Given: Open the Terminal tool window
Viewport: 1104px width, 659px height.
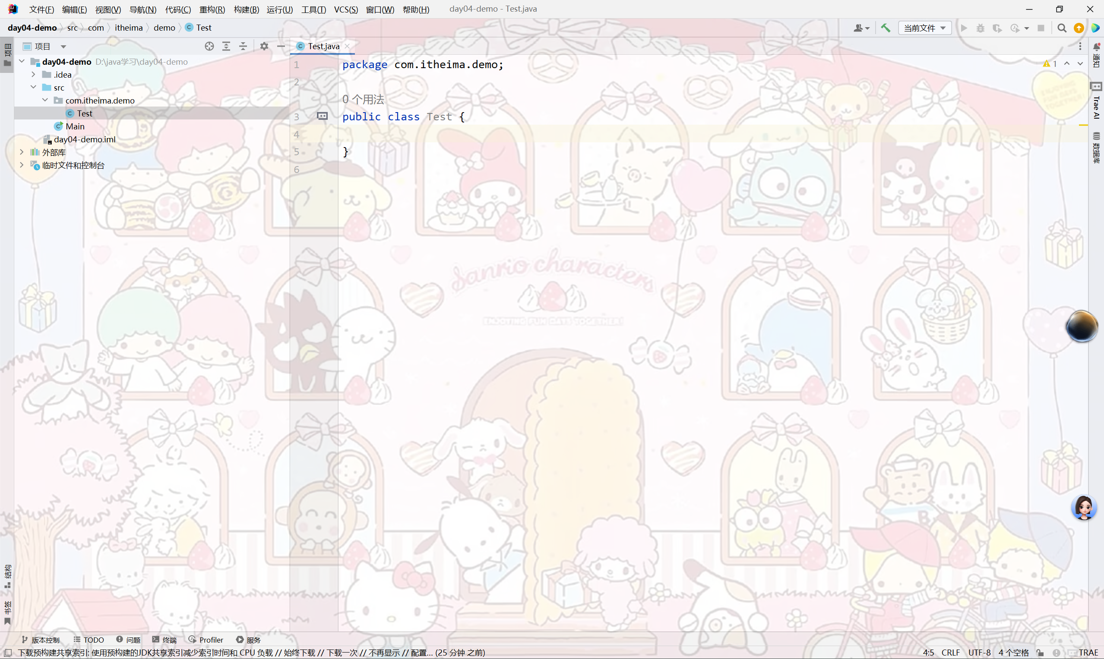Looking at the screenshot, I should click(x=164, y=640).
